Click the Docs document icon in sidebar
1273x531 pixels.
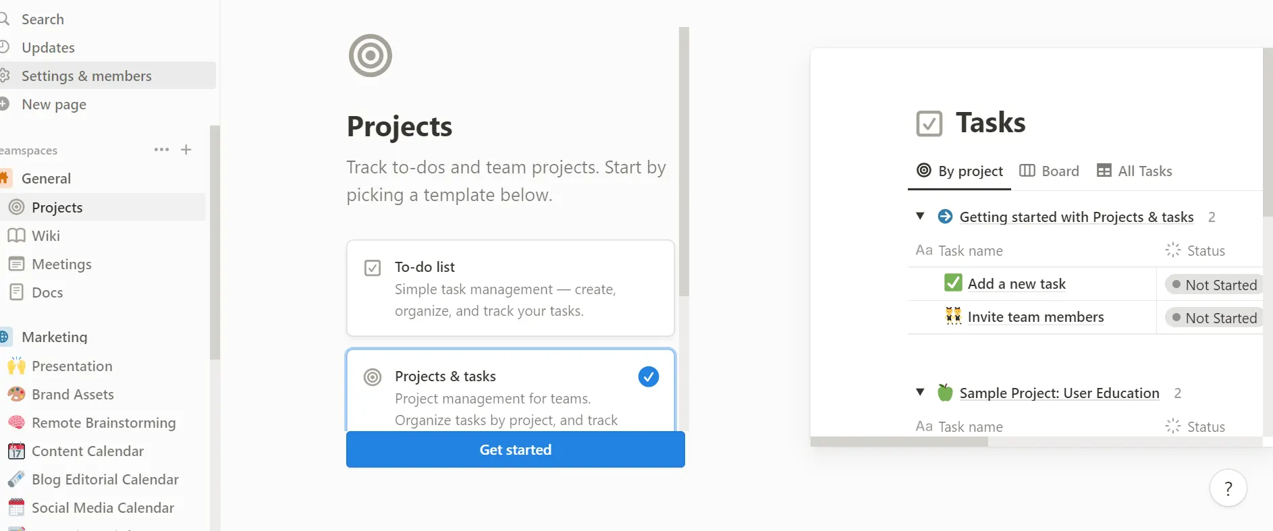coord(16,292)
